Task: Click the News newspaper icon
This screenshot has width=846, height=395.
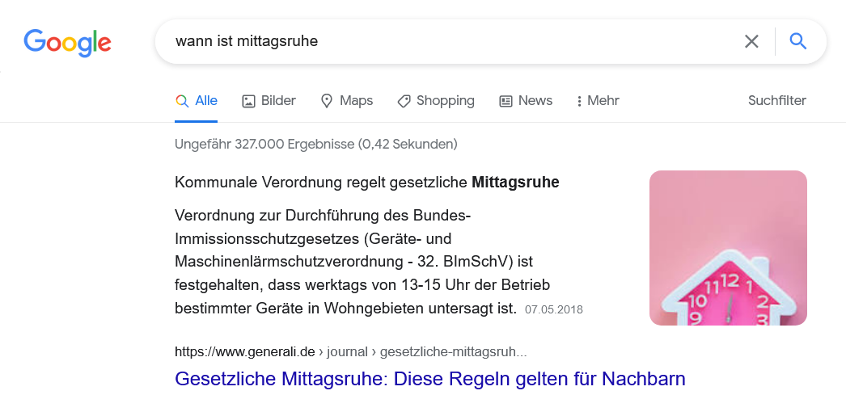Action: coord(505,101)
